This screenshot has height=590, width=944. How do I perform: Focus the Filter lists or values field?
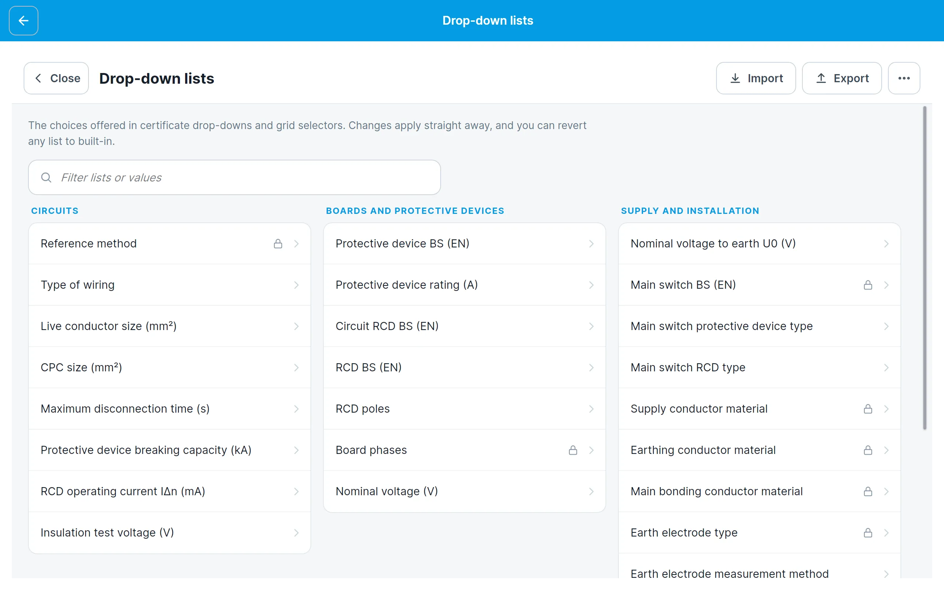pos(235,177)
